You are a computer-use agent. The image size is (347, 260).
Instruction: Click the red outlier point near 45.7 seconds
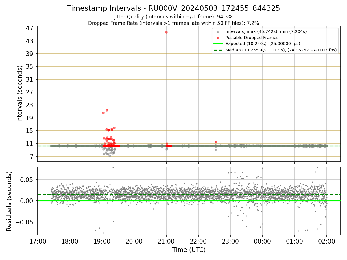click(166, 32)
